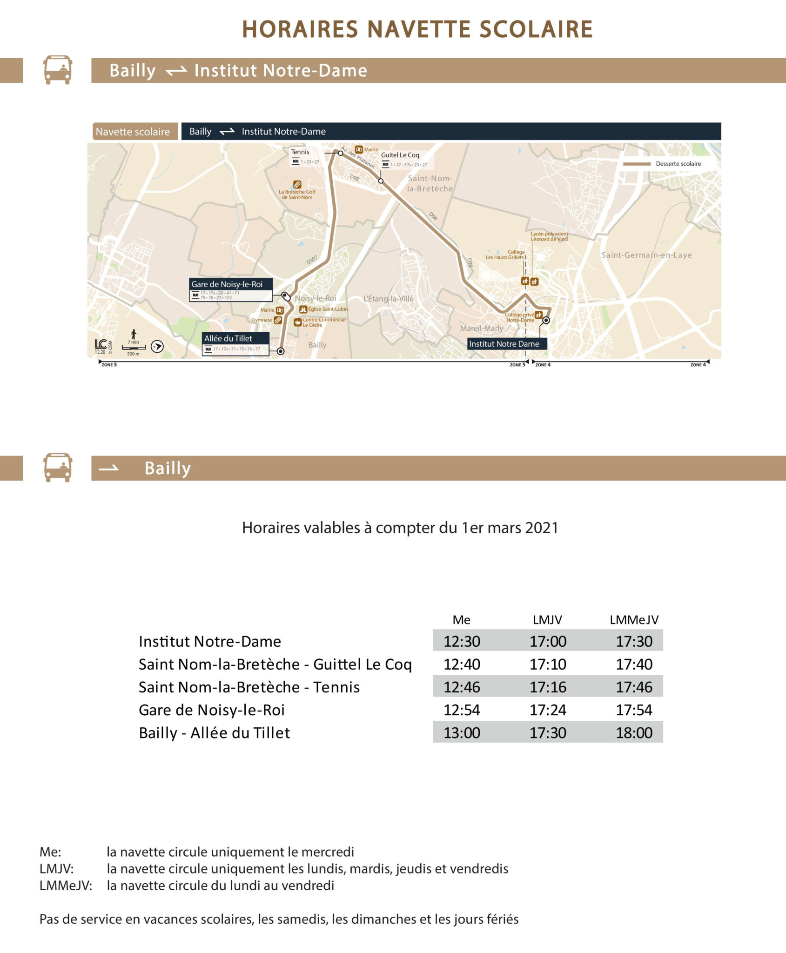Click the BUS badge under Tennis label
This screenshot has width=786, height=953.
296,161
